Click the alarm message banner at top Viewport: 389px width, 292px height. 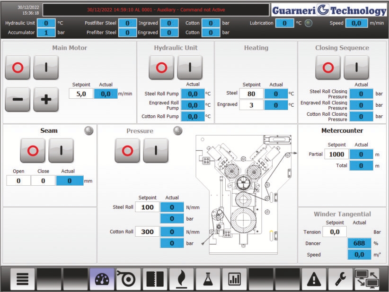click(156, 10)
